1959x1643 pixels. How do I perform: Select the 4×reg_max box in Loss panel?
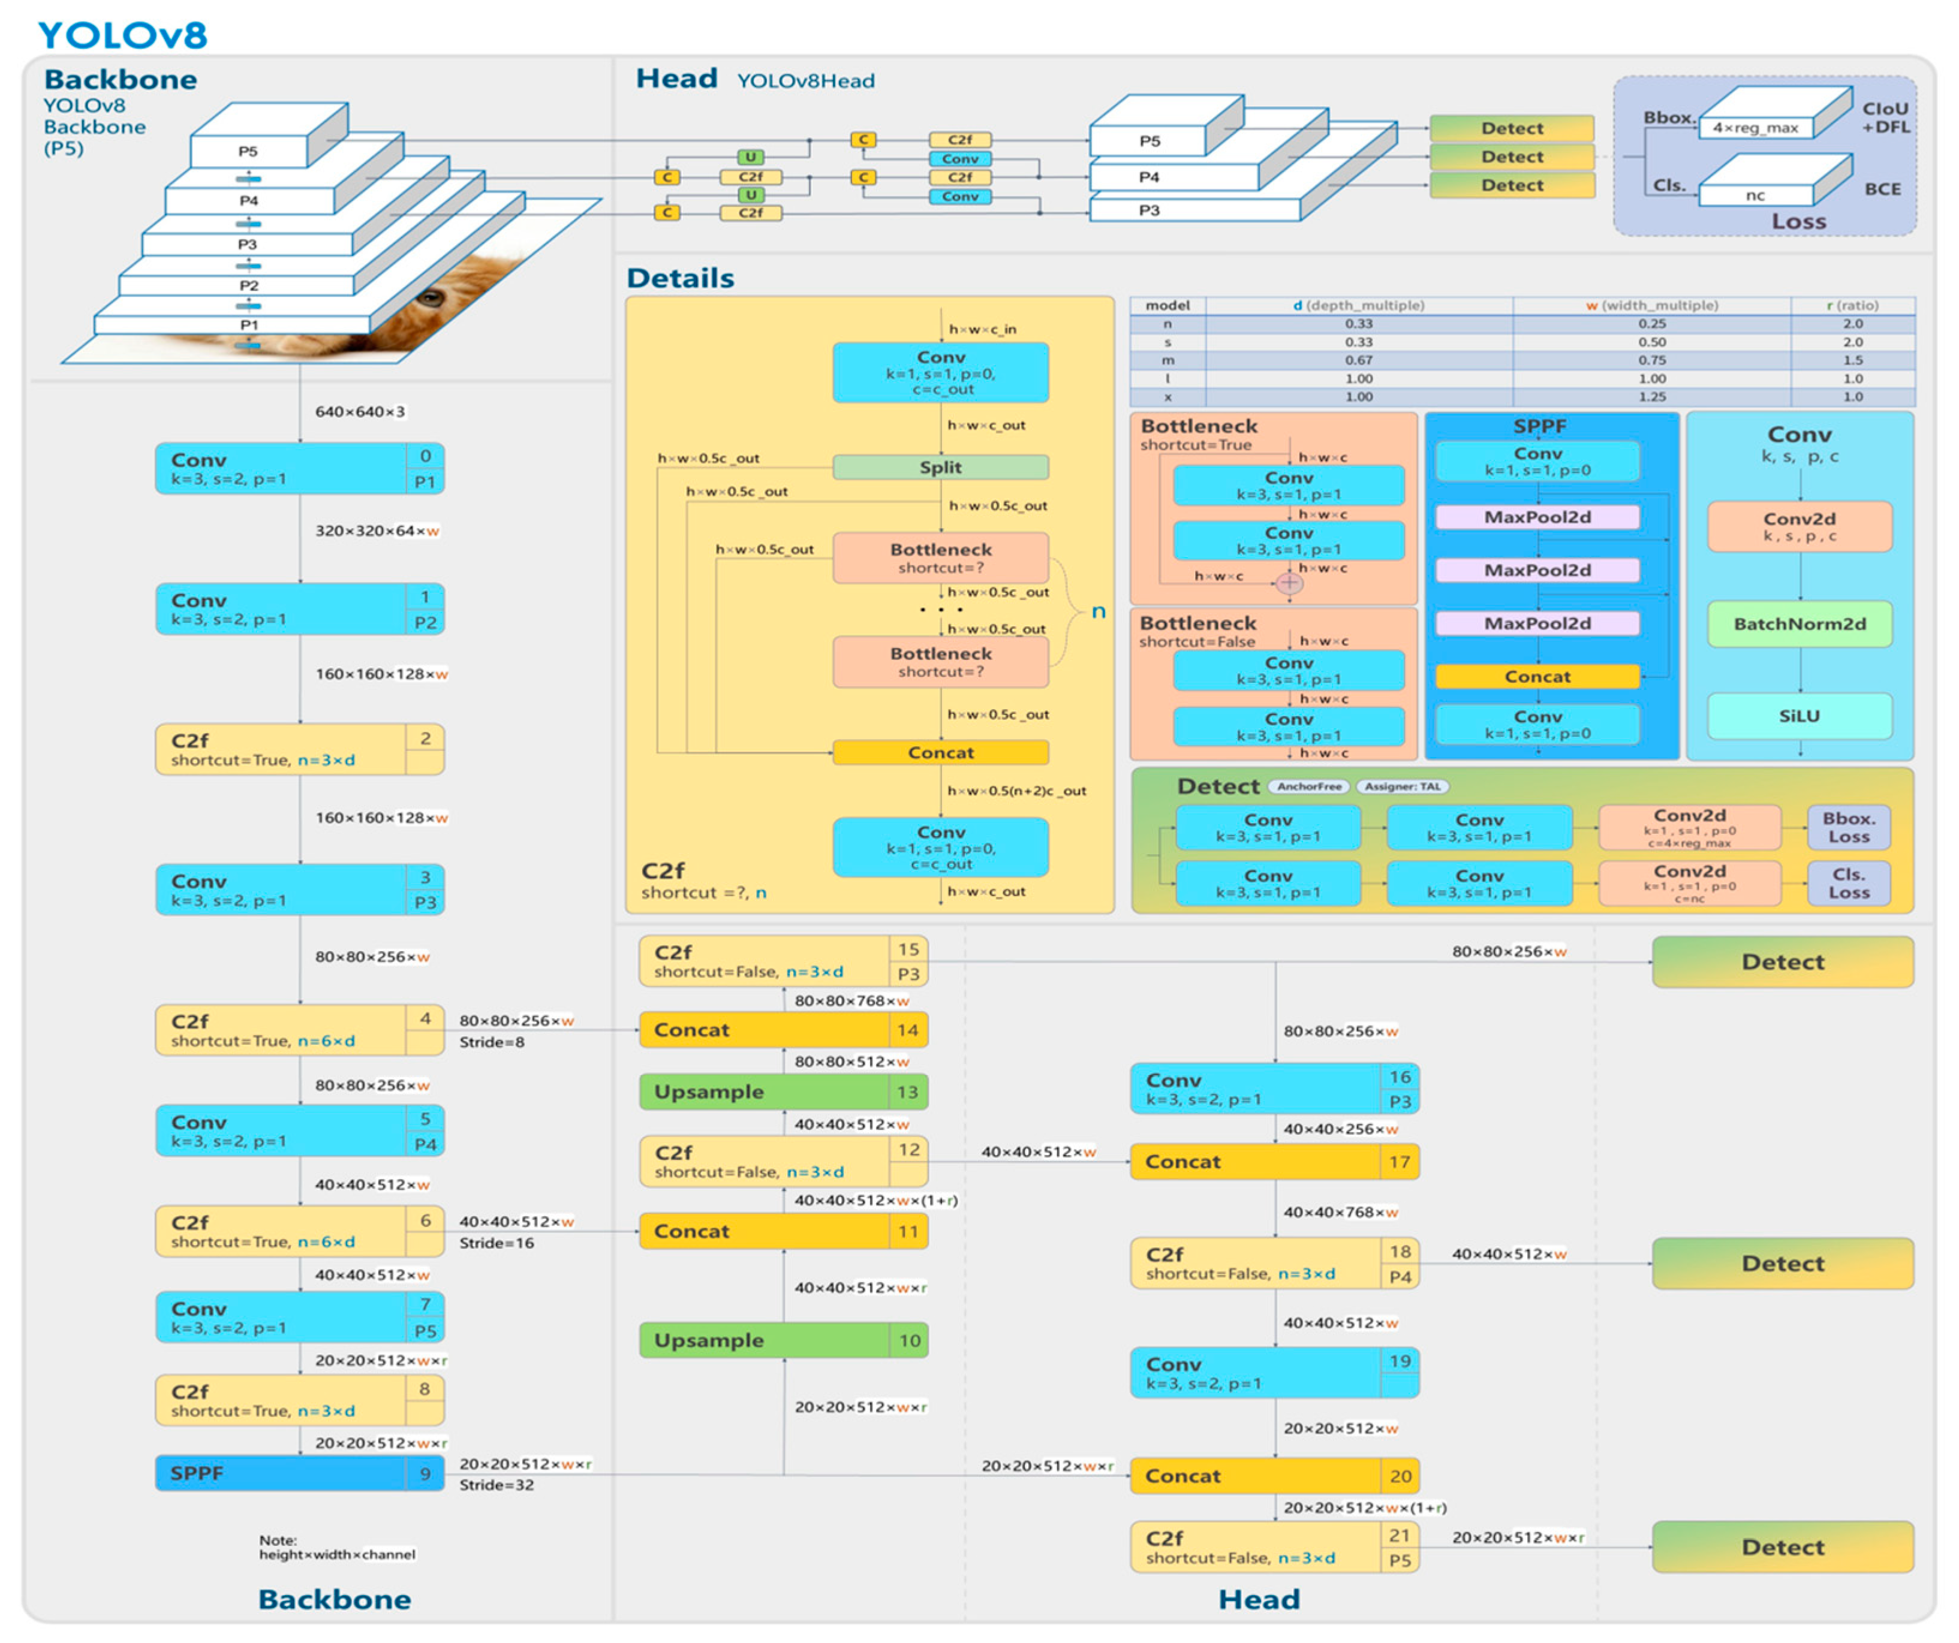tap(1755, 128)
